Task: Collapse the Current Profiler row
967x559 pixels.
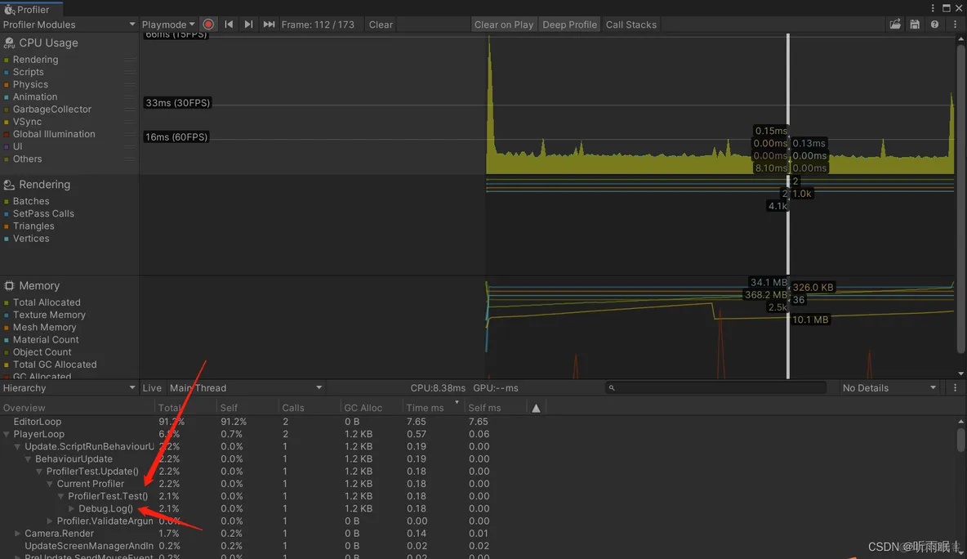Action: point(49,484)
